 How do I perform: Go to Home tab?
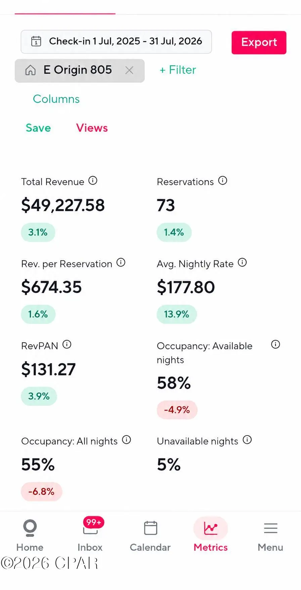tap(30, 535)
